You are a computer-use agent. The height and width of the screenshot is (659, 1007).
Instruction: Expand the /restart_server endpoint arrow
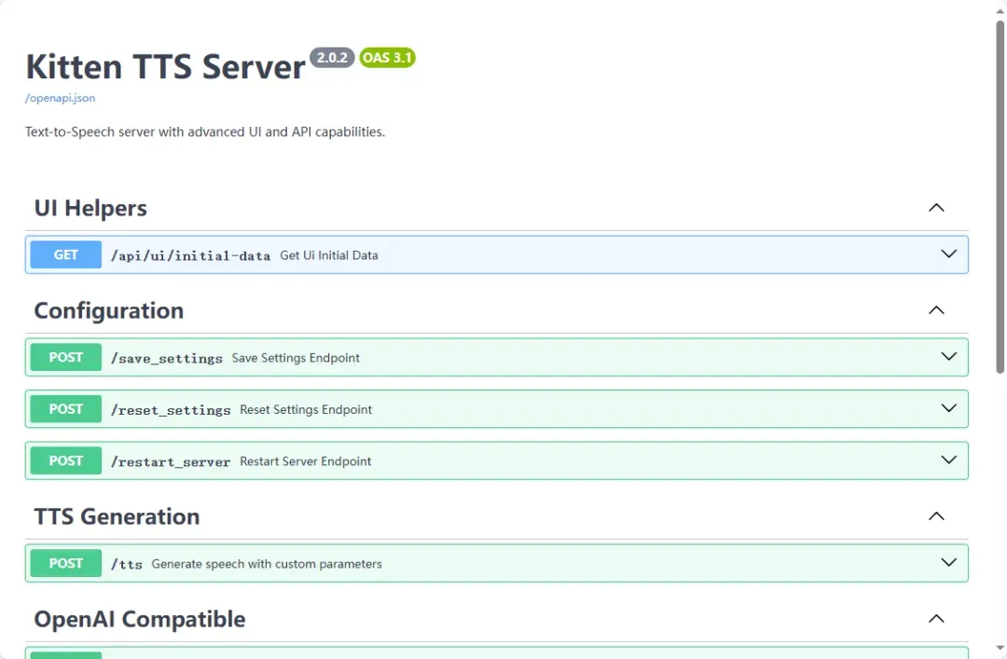pos(948,460)
